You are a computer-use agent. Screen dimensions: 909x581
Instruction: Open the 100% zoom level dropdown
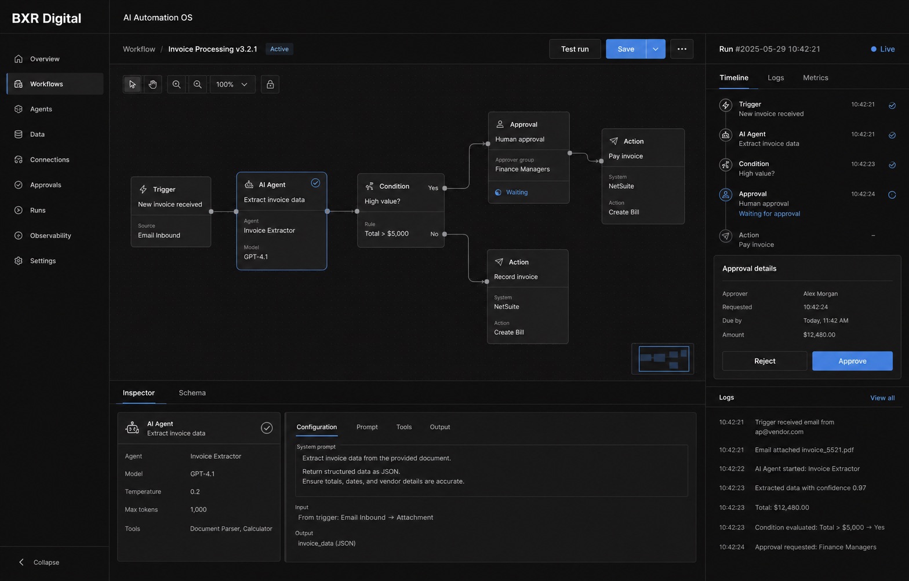[232, 85]
